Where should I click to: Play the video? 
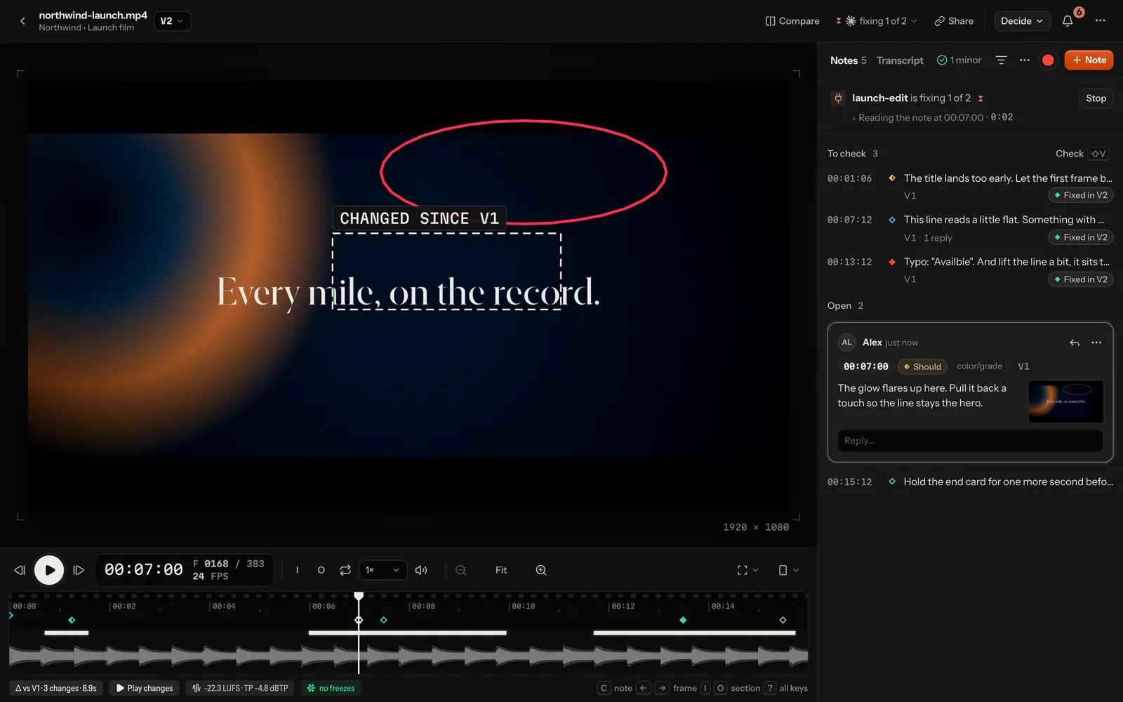49,570
